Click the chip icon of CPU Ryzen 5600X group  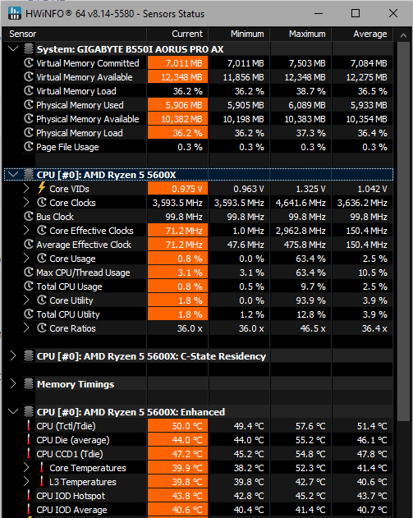pos(29,174)
